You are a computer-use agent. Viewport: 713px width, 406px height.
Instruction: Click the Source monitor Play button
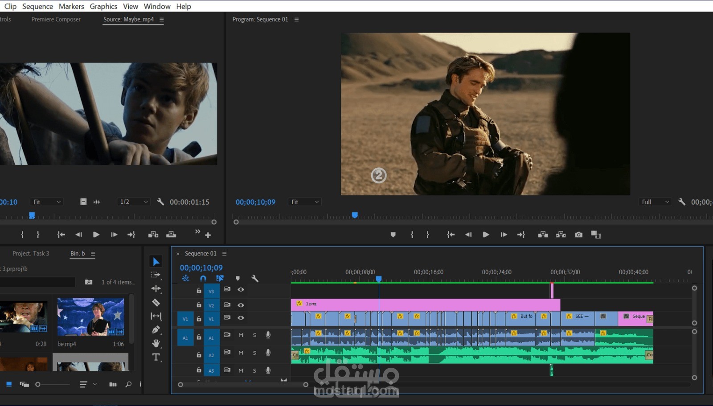(96, 235)
